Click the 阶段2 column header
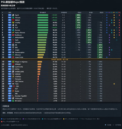Viewport: 122px width, 129px height. pos(91,13)
